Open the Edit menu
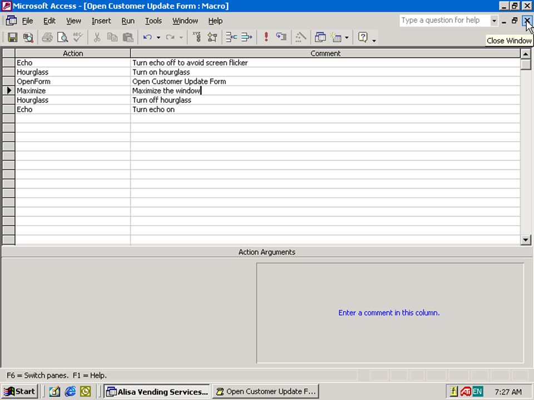This screenshot has width=534, height=400. pos(50,21)
